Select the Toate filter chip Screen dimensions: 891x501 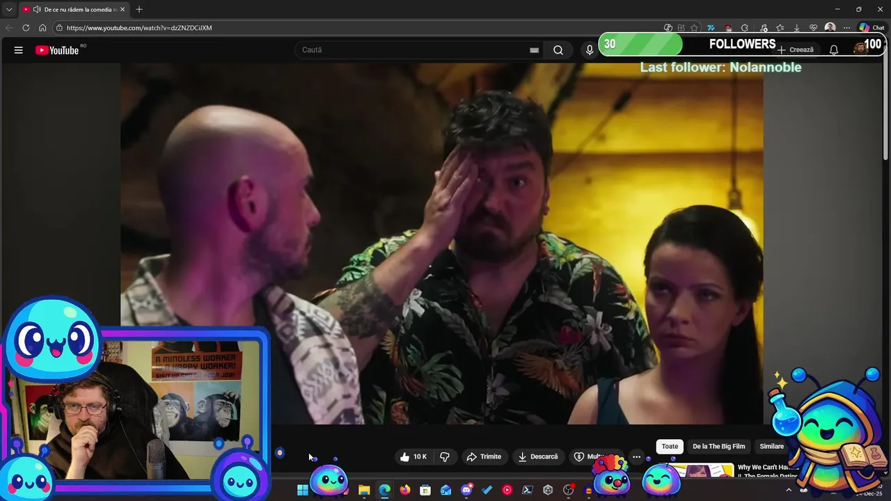(x=670, y=447)
